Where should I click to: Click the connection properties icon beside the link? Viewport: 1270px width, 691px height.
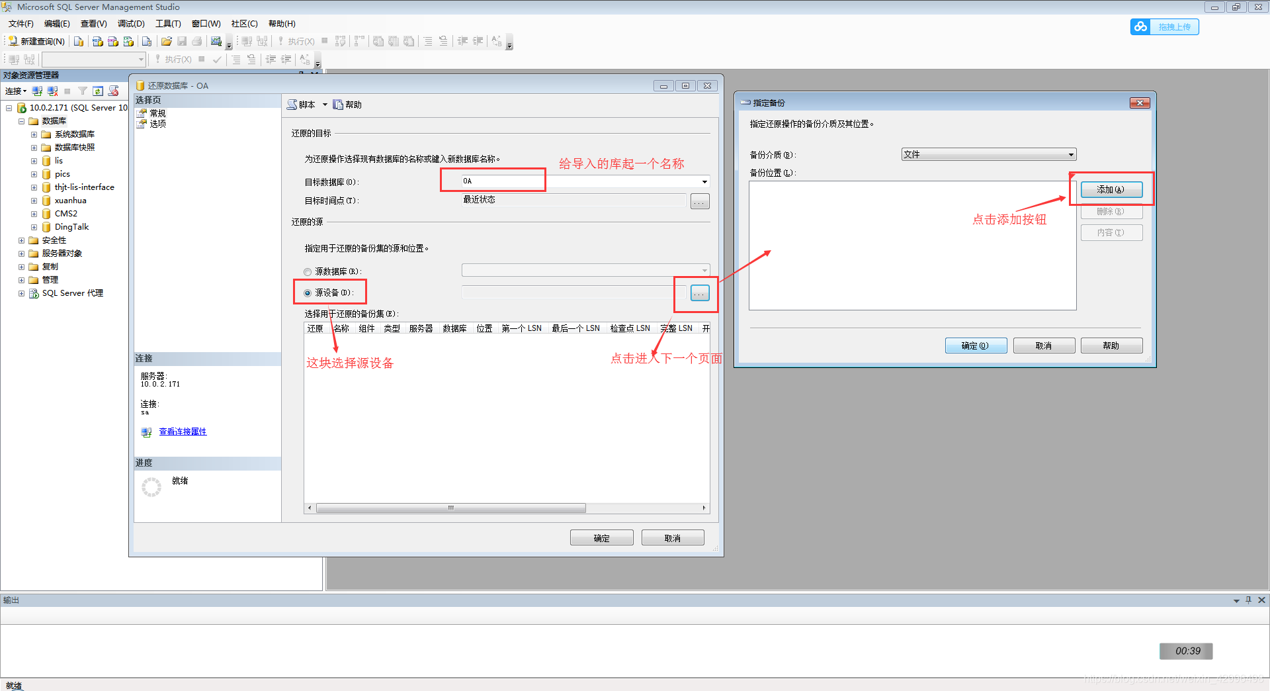pos(146,432)
